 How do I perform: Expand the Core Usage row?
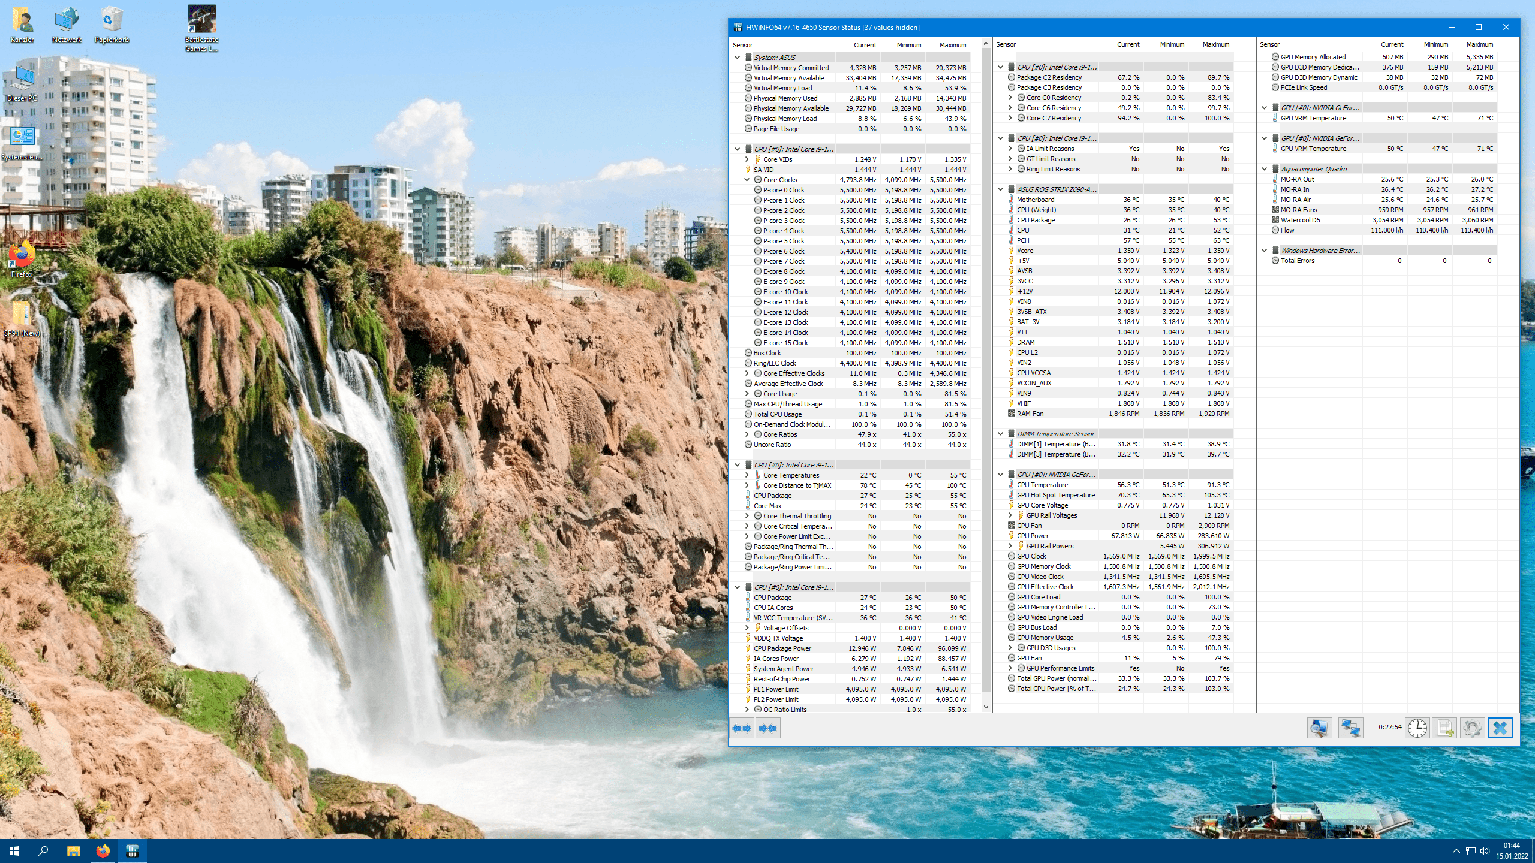point(747,394)
